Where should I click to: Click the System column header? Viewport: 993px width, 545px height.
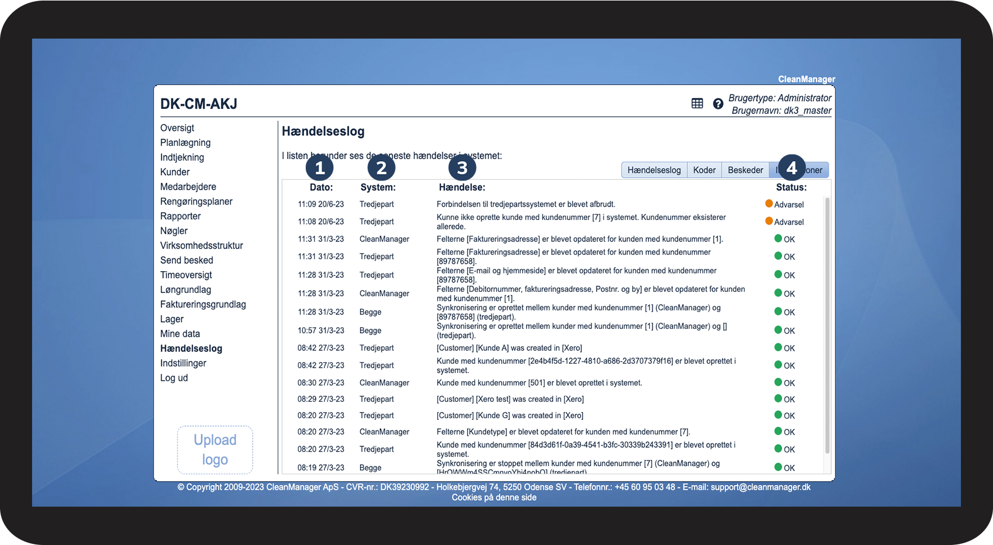[x=378, y=187]
